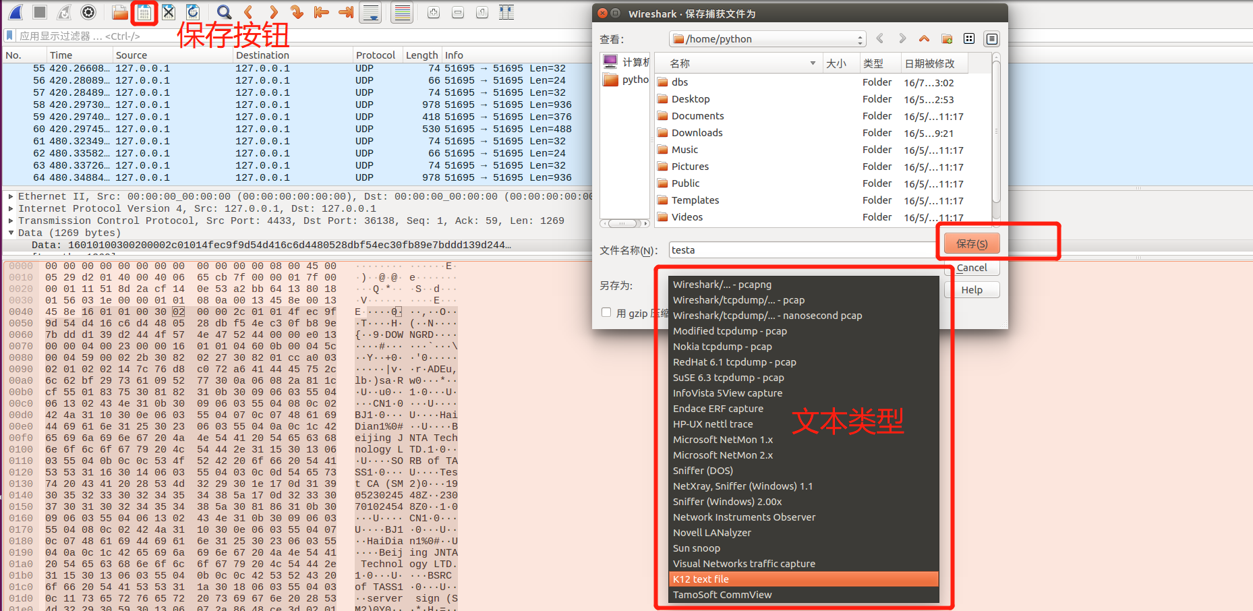Select K12 text file as the save format
Screen dimensions: 1253x611
click(x=803, y=579)
